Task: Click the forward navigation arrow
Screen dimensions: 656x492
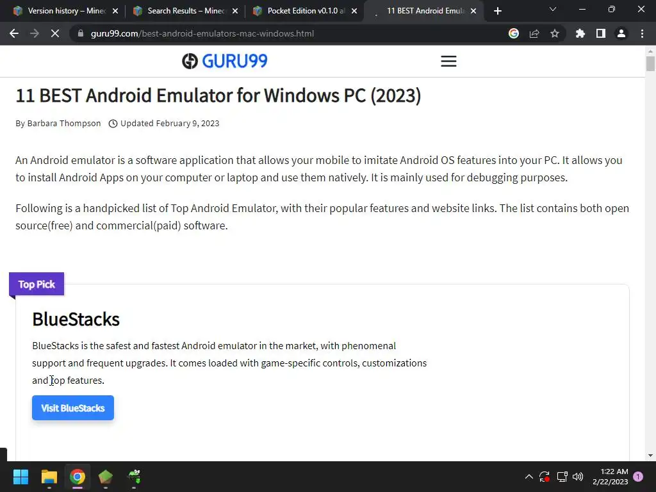Action: tap(35, 33)
